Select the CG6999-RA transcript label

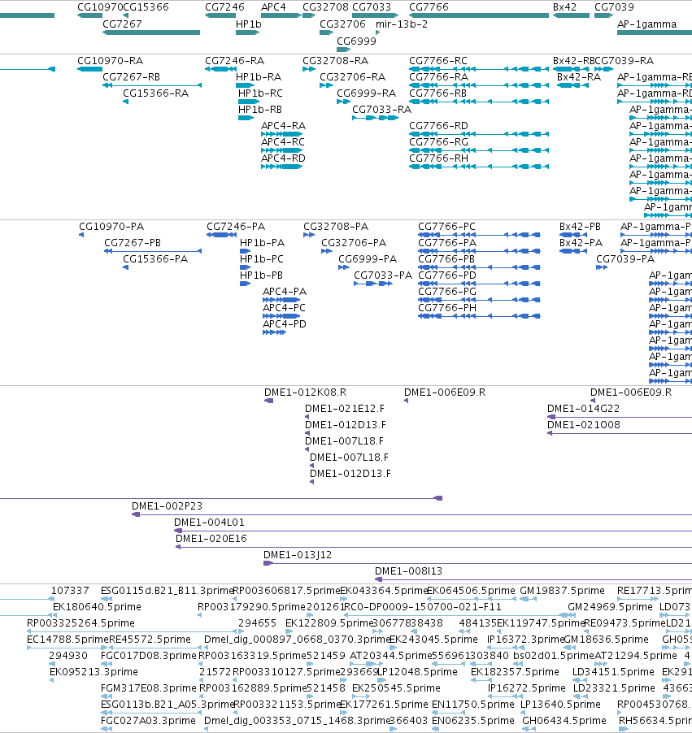[x=367, y=93]
